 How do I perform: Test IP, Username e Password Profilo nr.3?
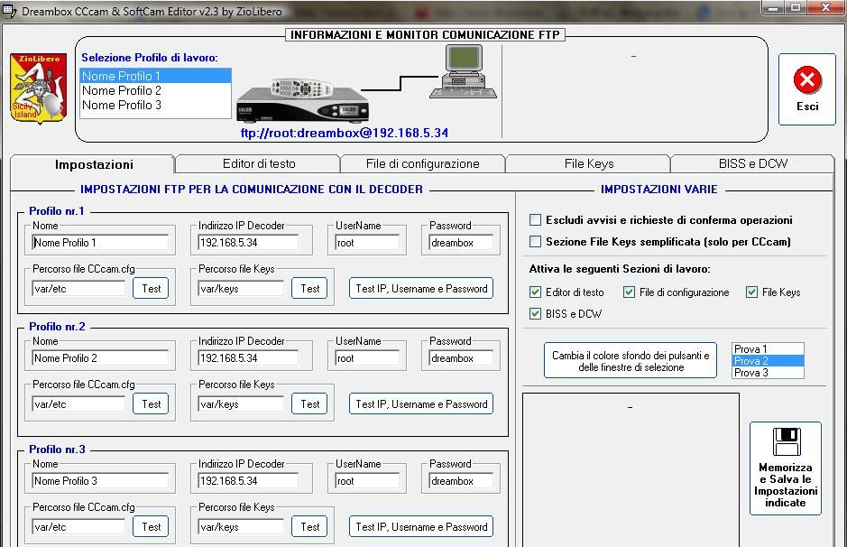[x=421, y=527]
